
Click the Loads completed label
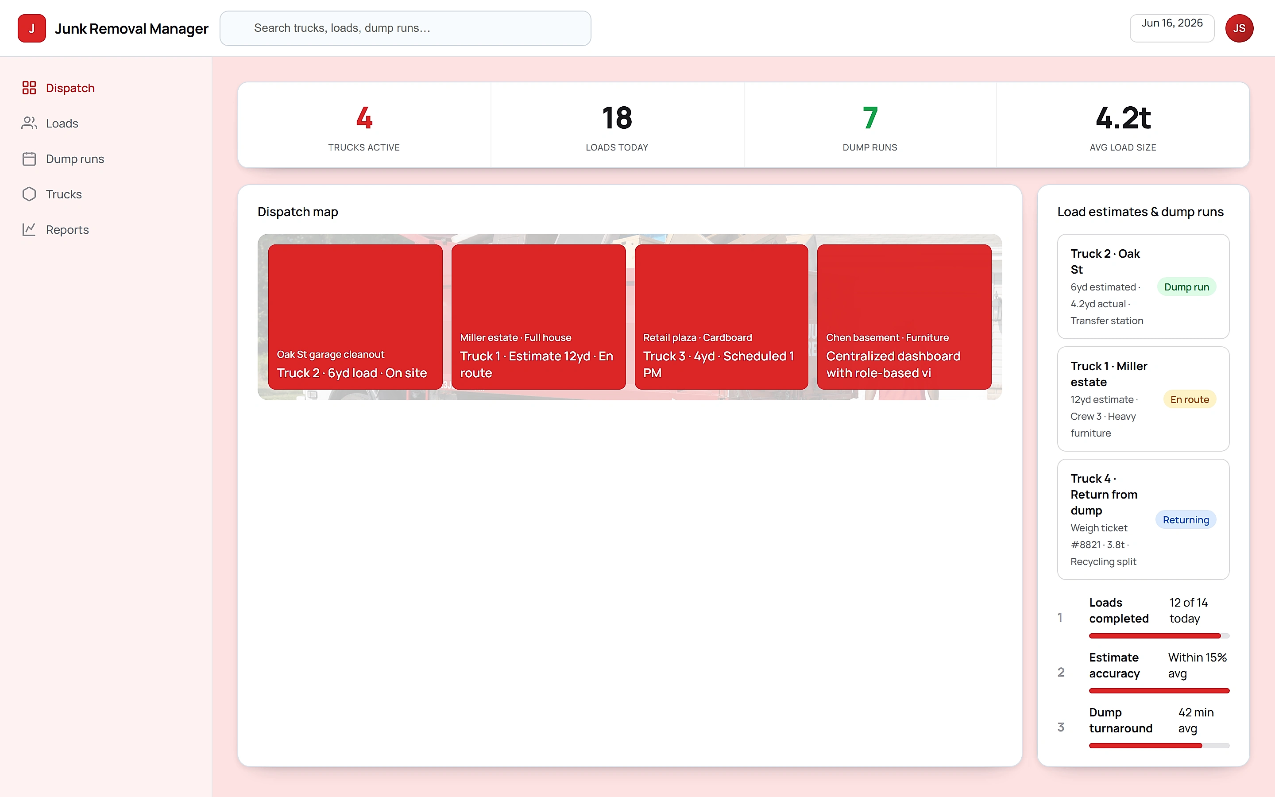[x=1119, y=611]
